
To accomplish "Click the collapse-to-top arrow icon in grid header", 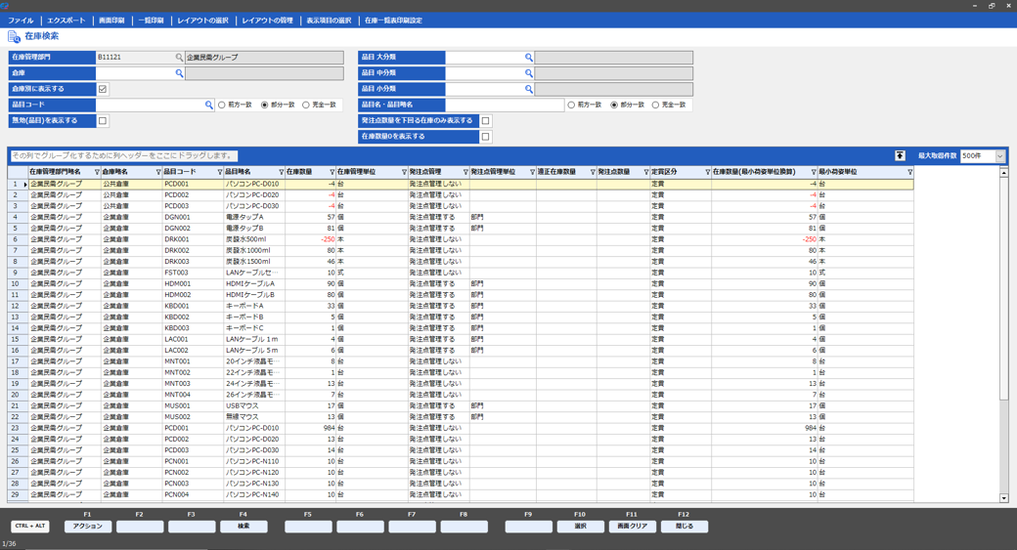I will [x=900, y=155].
